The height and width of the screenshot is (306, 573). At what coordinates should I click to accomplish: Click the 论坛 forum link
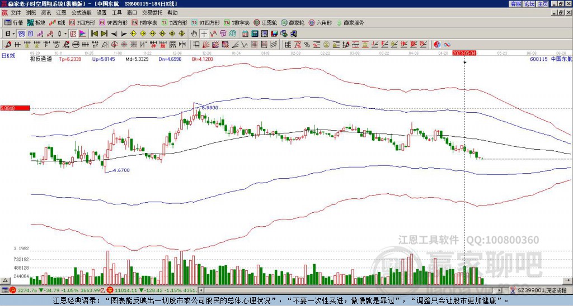click(x=529, y=4)
